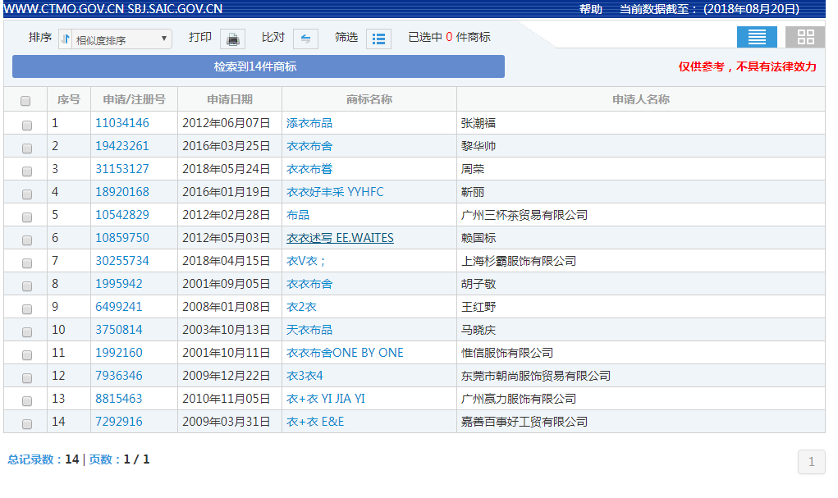Click the 检索到14件商标 results bar
This screenshot has height=498, width=838.
259,66
